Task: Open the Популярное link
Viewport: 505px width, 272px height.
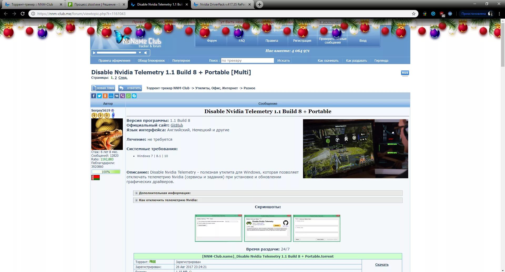Action: (x=181, y=61)
